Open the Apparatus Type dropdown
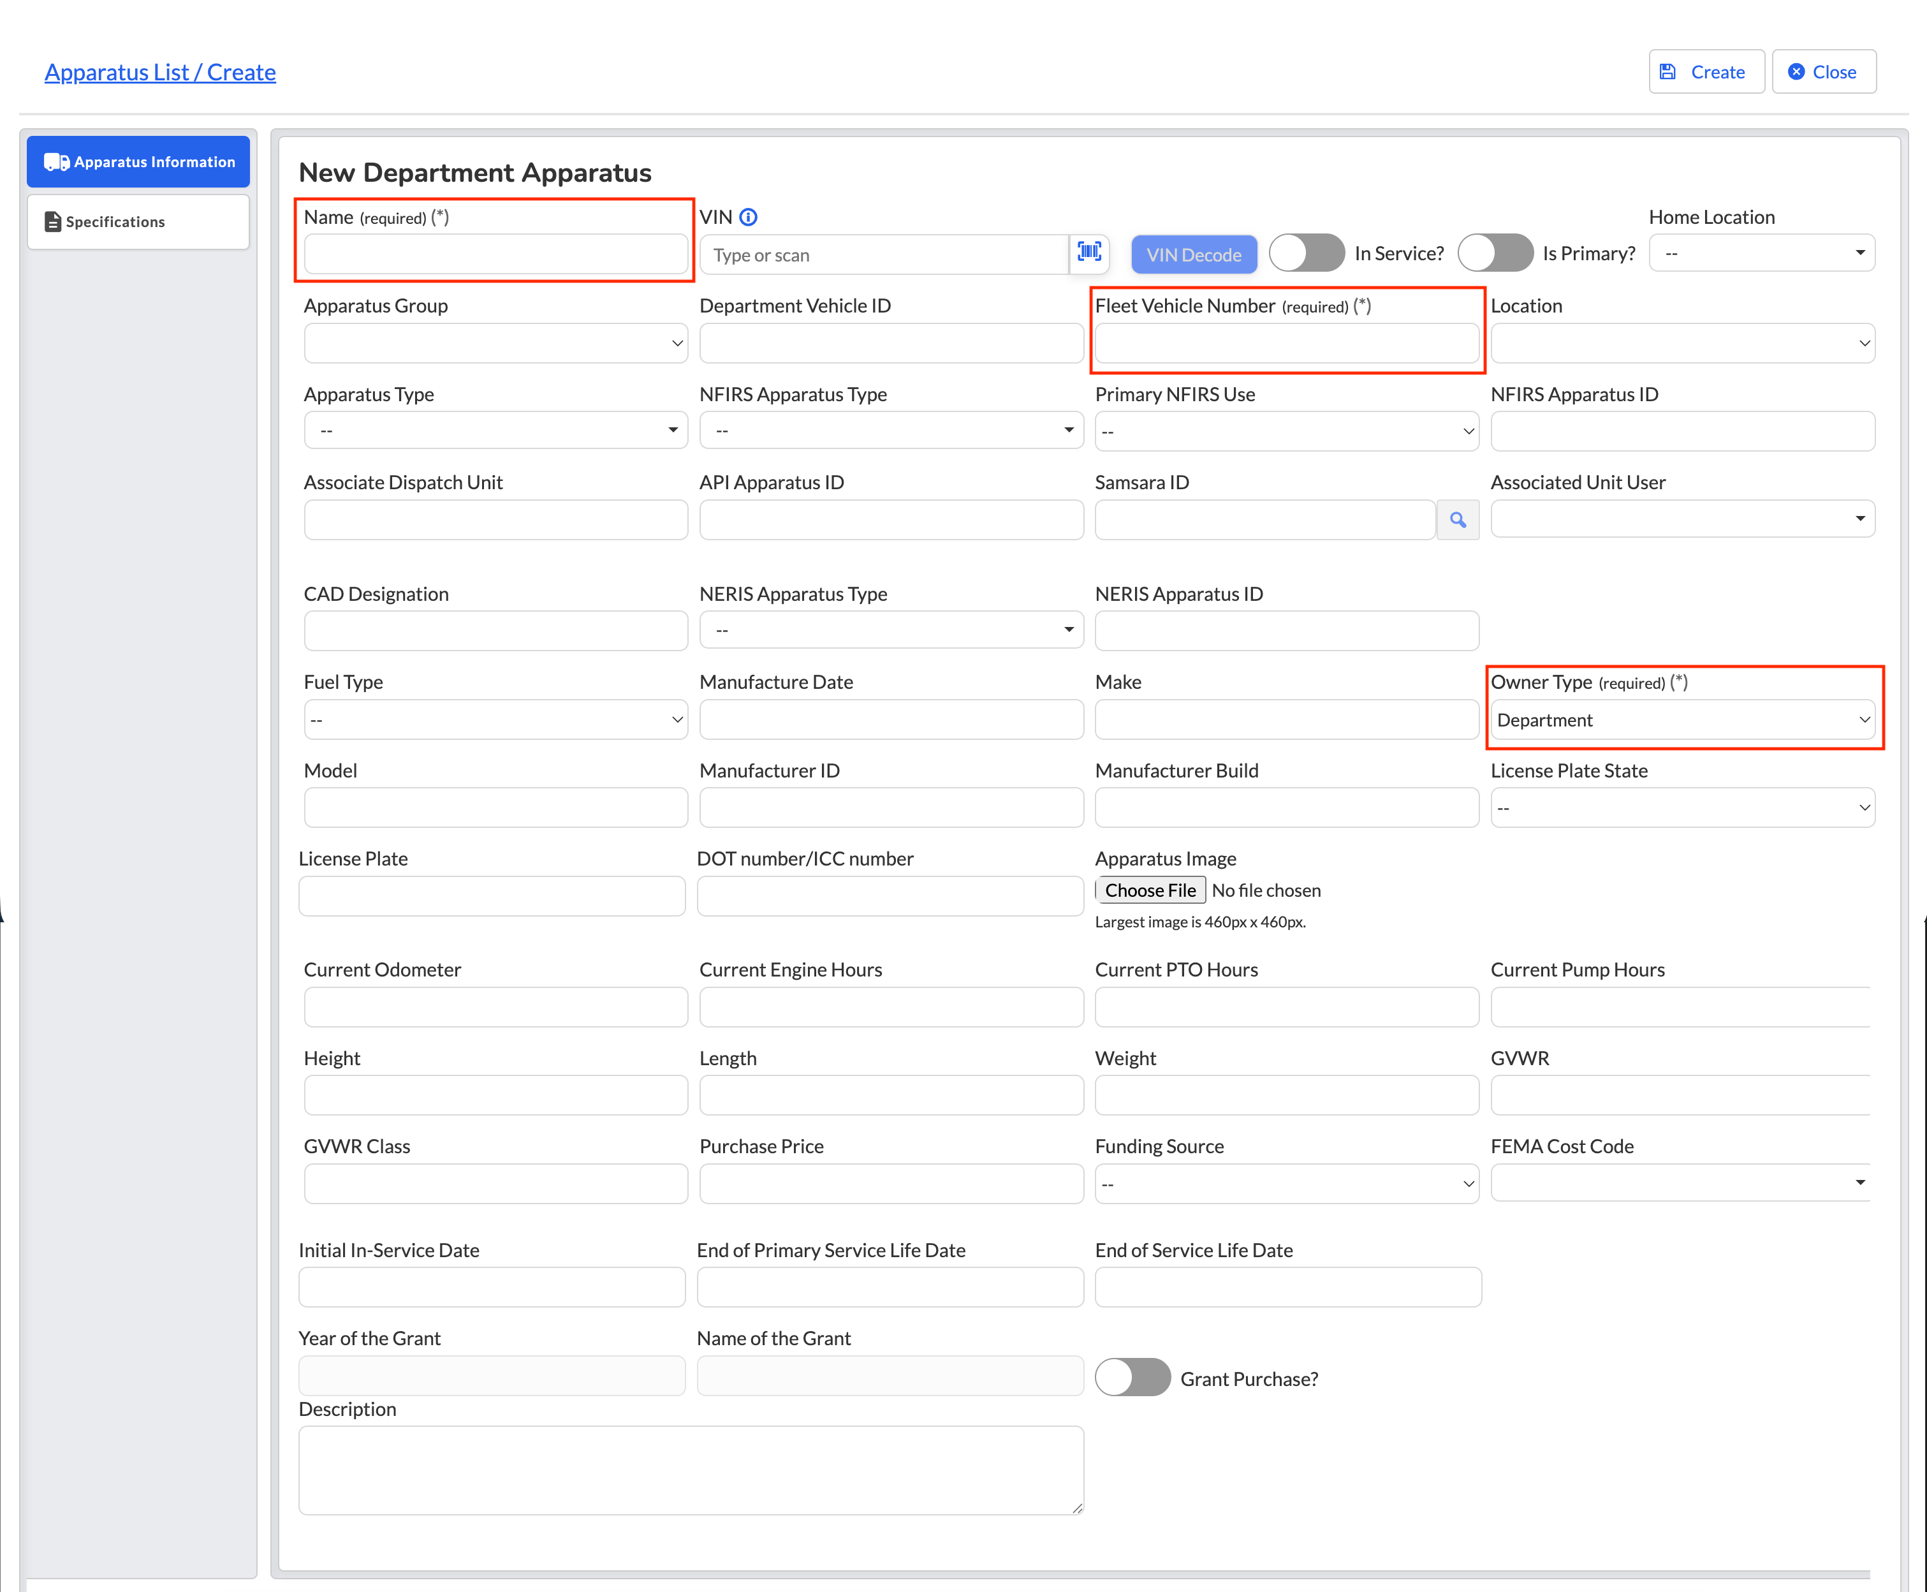1927x1592 pixels. [x=495, y=430]
